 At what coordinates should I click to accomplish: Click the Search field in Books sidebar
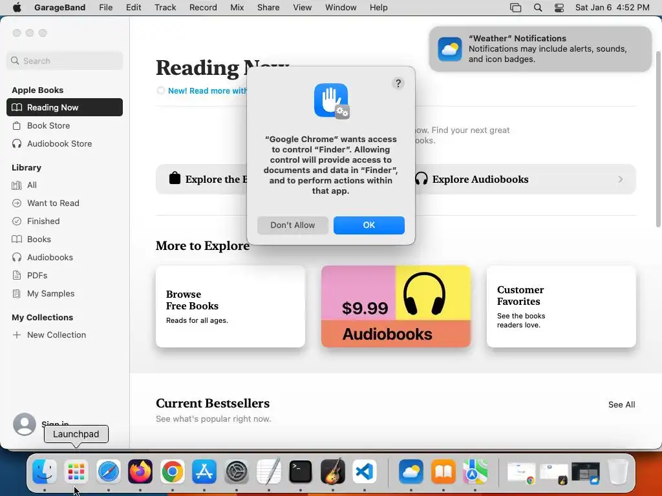65,61
